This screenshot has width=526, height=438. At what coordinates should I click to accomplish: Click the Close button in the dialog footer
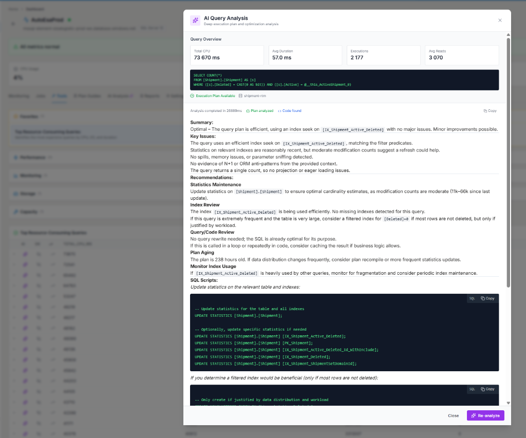[453, 415]
